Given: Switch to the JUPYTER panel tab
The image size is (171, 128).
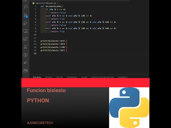Looking at the screenshot, I should [x=59, y=77].
